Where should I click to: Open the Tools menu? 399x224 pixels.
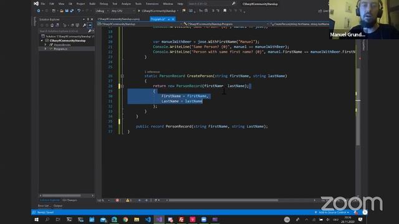pos(138,4)
